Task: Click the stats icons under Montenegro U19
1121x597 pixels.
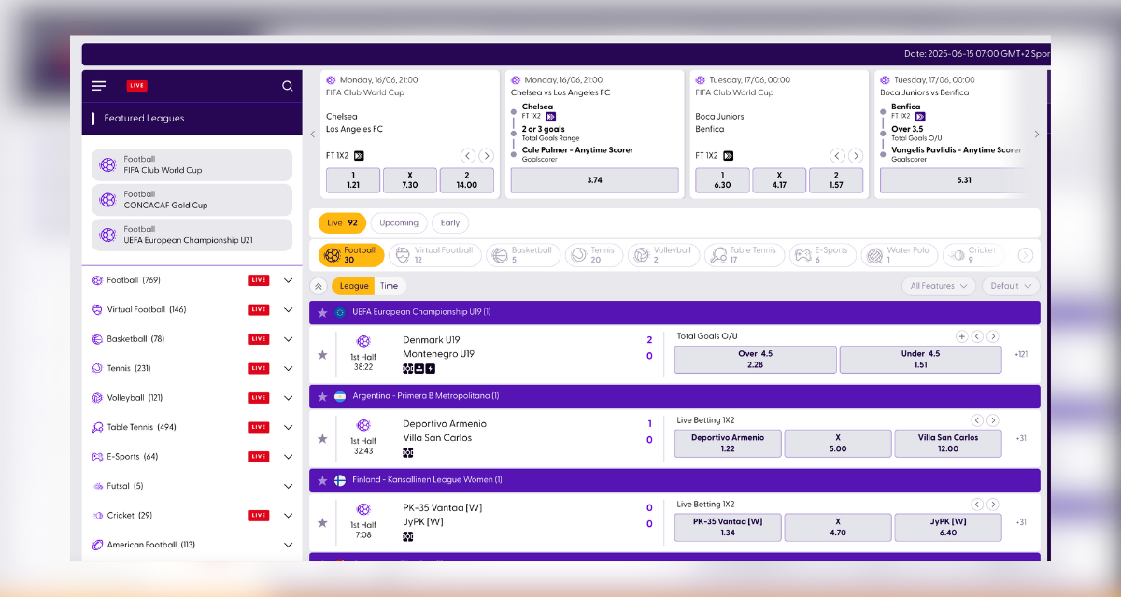Action: tap(419, 368)
